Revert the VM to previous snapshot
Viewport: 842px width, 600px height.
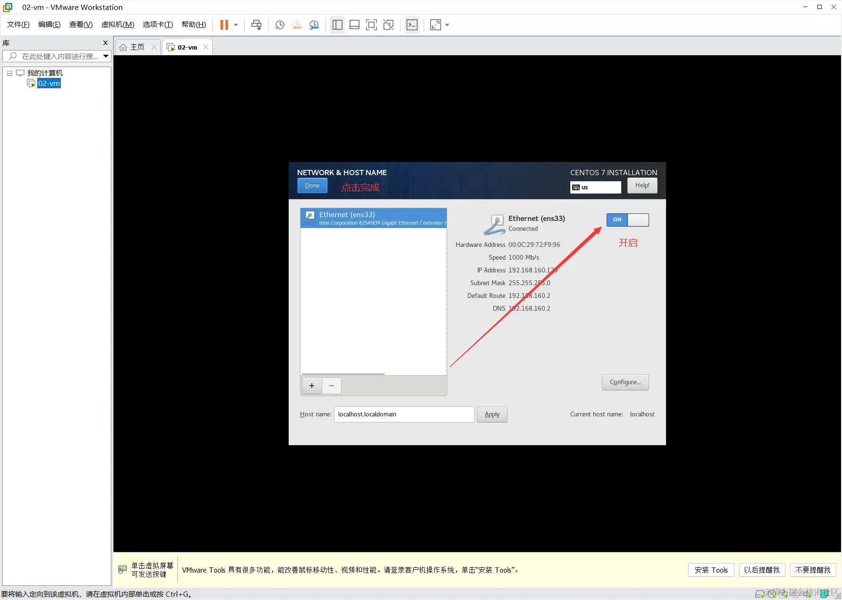[x=297, y=25]
